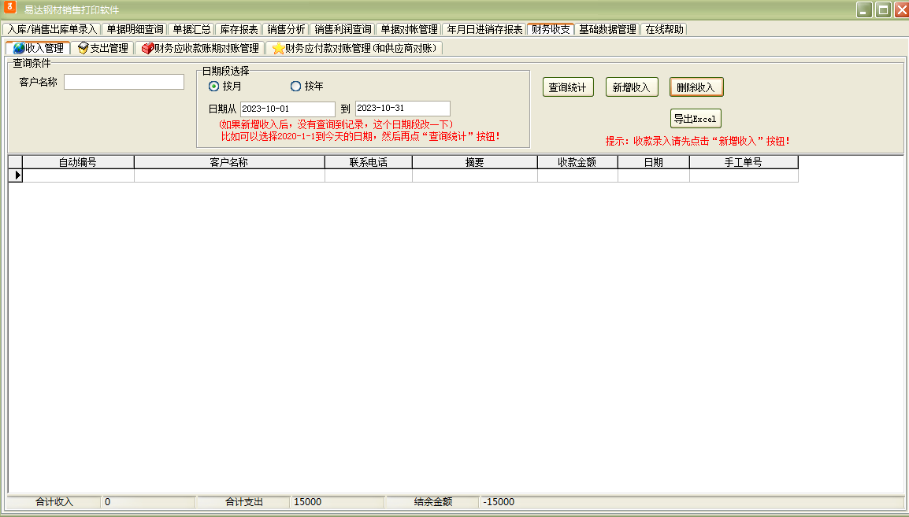The height and width of the screenshot is (517, 909).
Task: Switch to 年月日进销存报表
Action: pos(482,28)
